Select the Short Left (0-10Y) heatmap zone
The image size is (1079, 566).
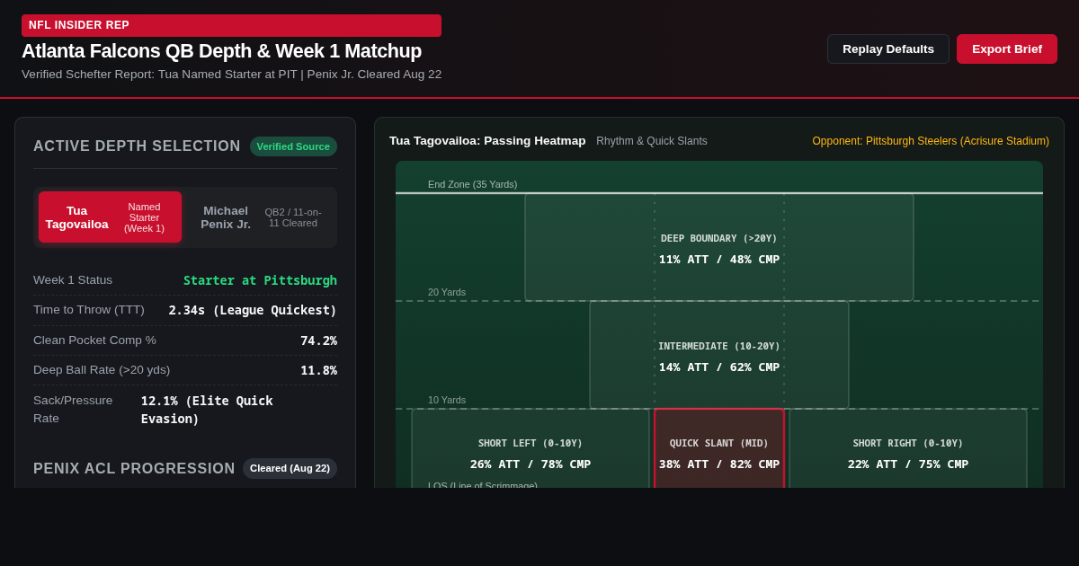pos(531,448)
